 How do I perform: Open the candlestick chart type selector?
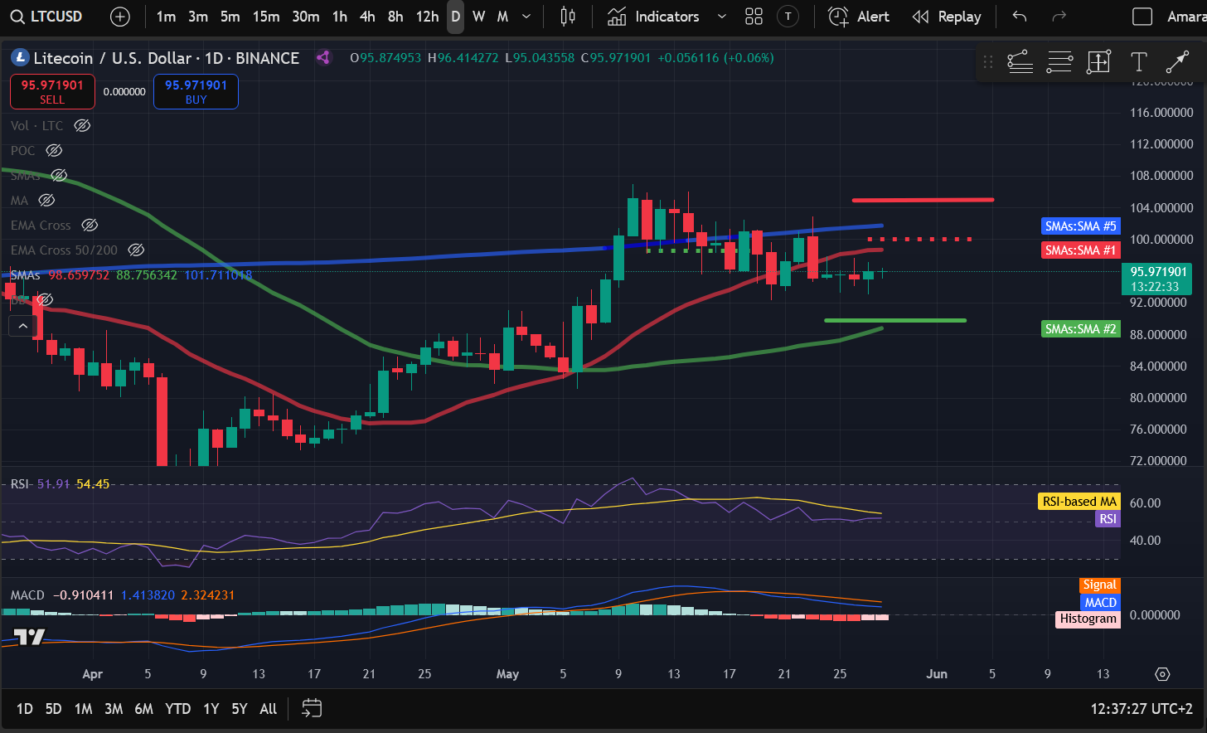pos(568,17)
